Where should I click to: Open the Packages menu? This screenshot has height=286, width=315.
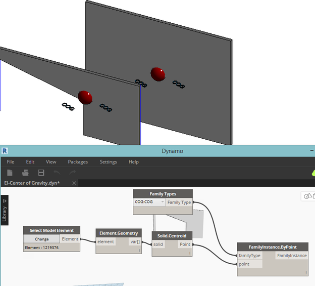tap(78, 162)
